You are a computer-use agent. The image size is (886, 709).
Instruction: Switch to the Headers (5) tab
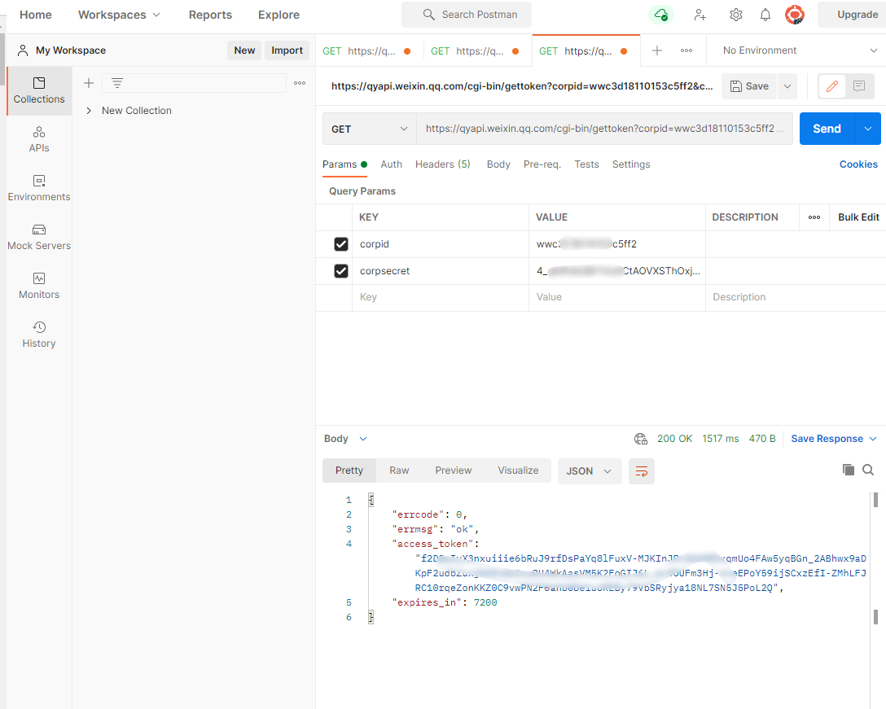(442, 164)
